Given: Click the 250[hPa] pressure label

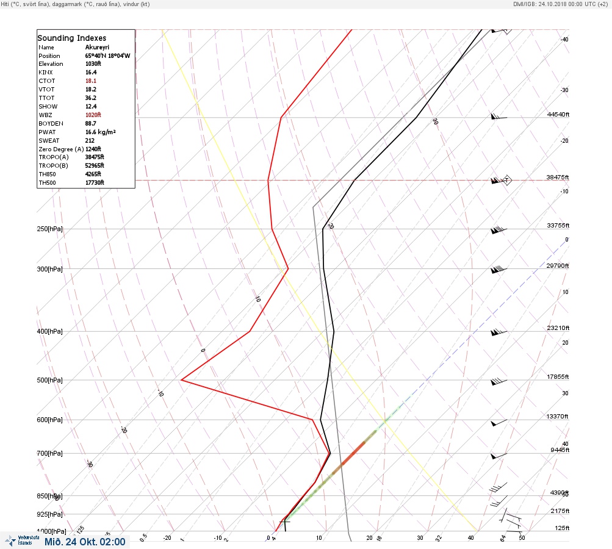Looking at the screenshot, I should tap(49, 229).
